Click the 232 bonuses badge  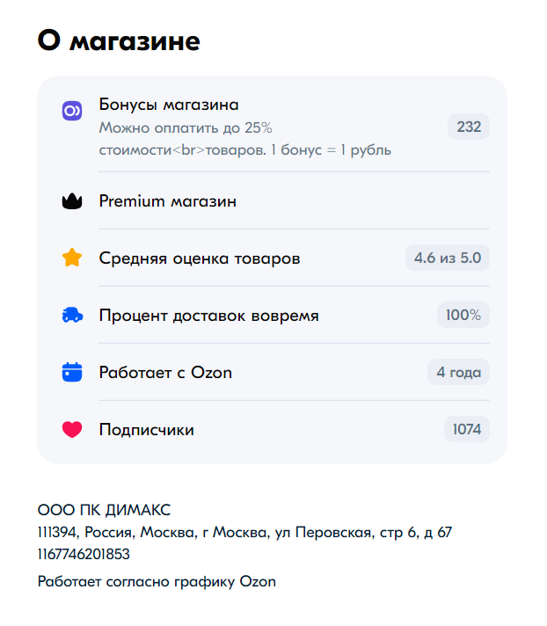[x=469, y=127]
